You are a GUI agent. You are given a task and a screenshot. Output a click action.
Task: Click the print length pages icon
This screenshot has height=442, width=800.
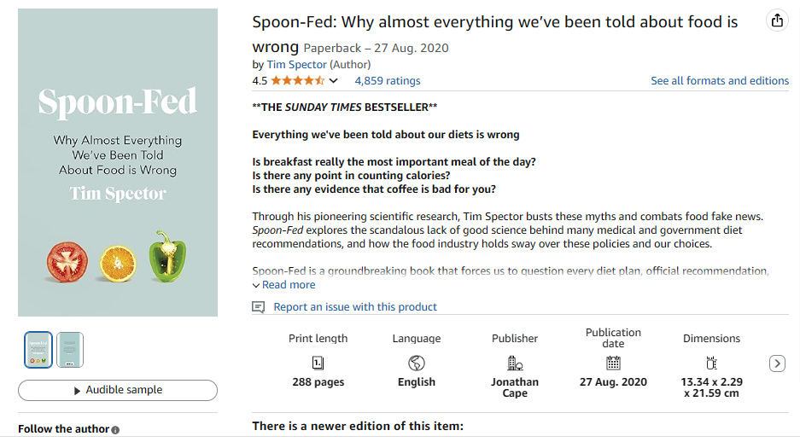[318, 363]
